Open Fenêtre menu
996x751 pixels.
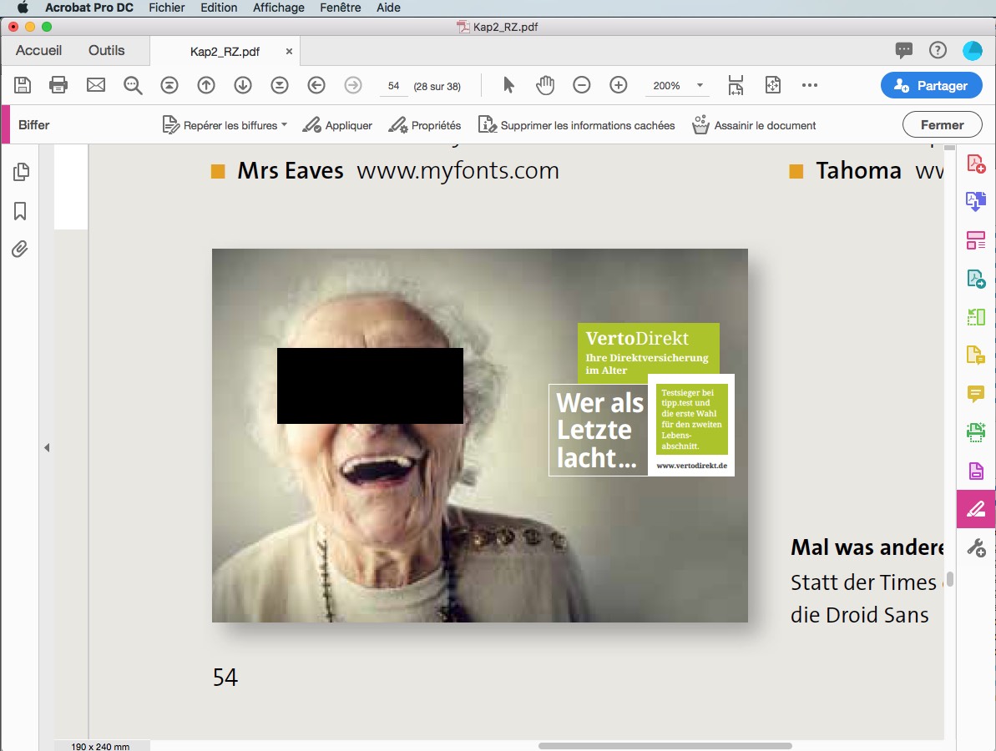tap(340, 8)
